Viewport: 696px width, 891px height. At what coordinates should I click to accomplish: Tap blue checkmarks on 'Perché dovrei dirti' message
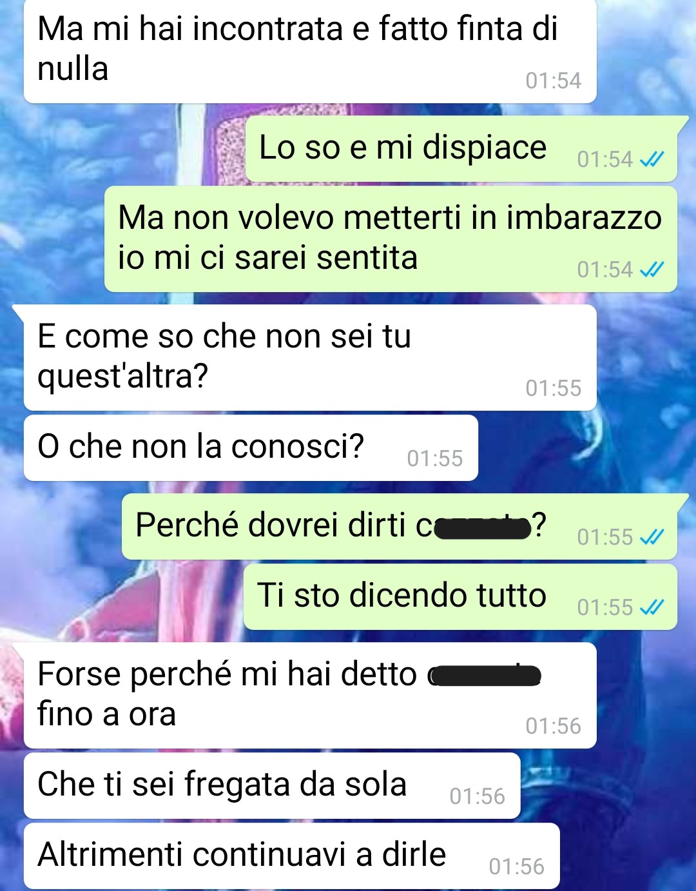pos(652,536)
